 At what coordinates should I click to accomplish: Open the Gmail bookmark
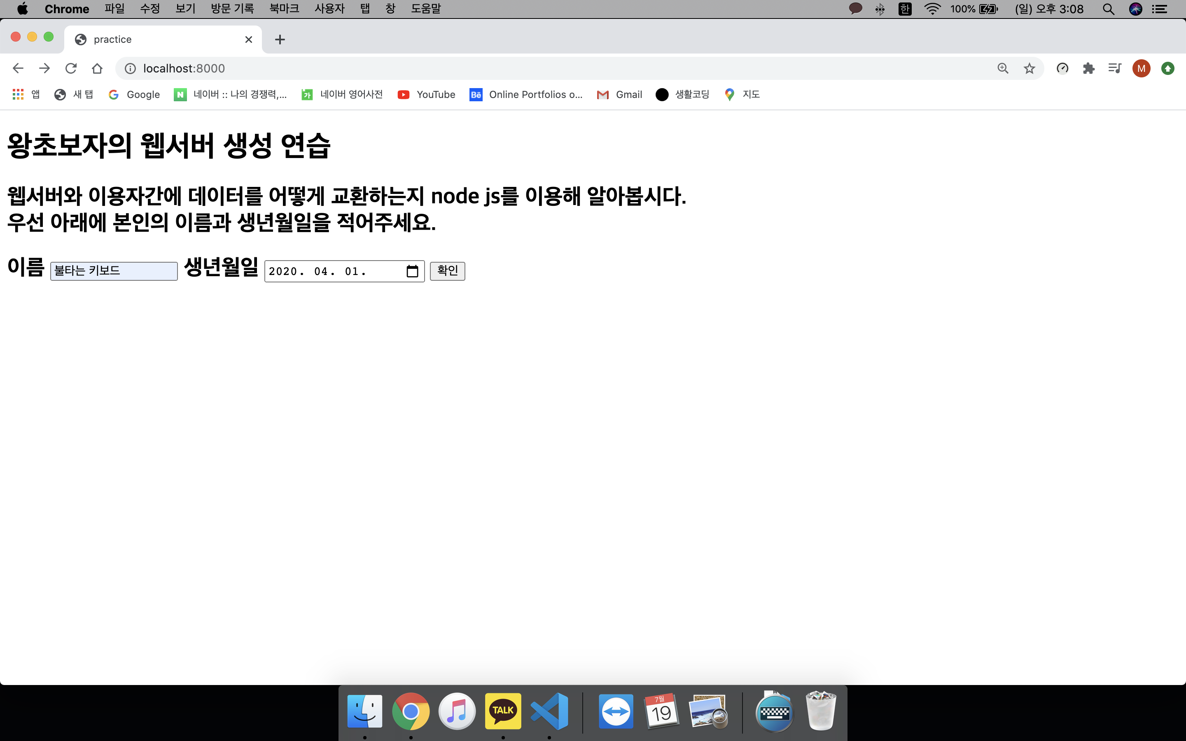[x=619, y=94]
